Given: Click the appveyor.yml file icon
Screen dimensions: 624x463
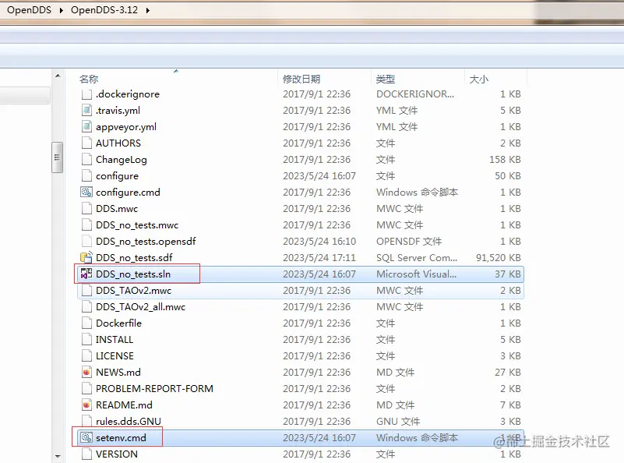Looking at the screenshot, I should [86, 126].
